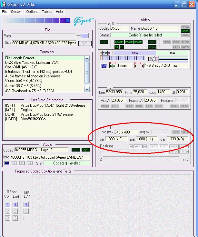
Task: Click the XVID indicator badge
Action: pyautogui.click(x=104, y=42)
